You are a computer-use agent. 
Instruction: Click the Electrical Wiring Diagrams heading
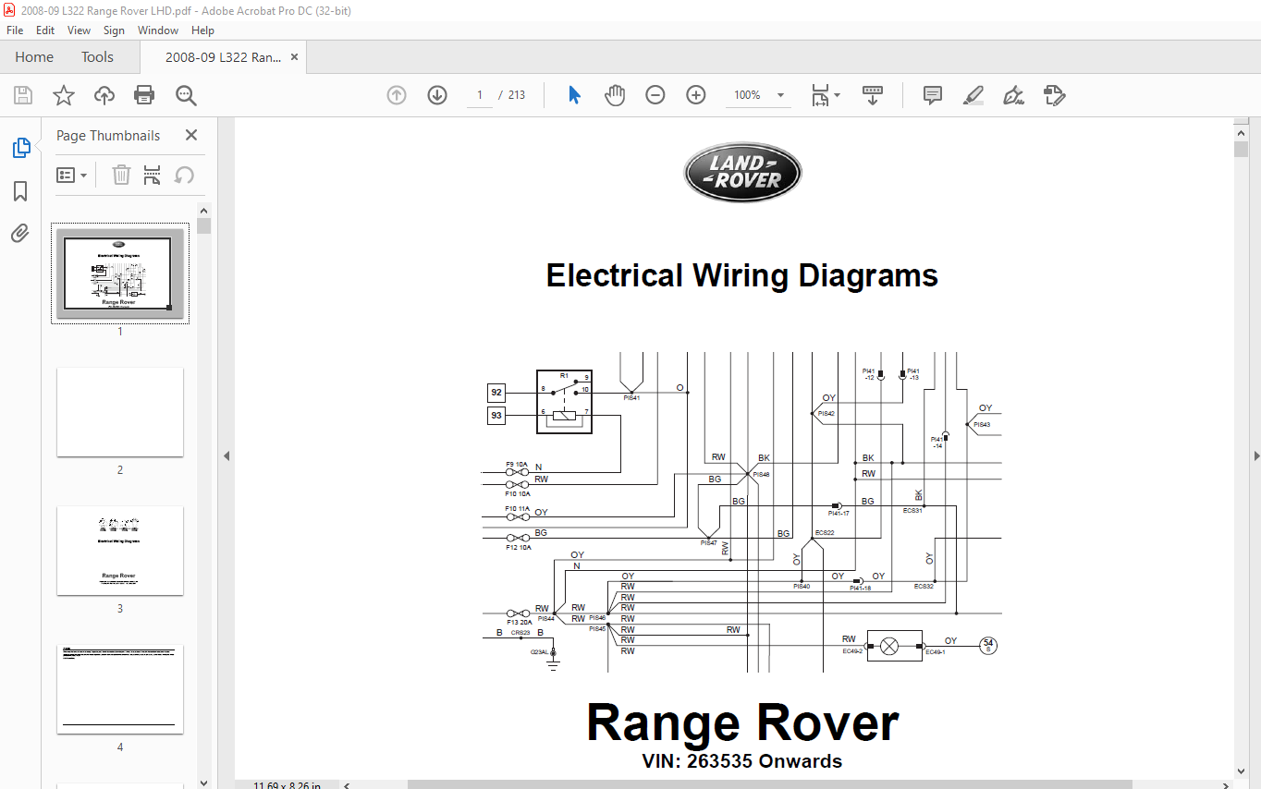pos(742,275)
